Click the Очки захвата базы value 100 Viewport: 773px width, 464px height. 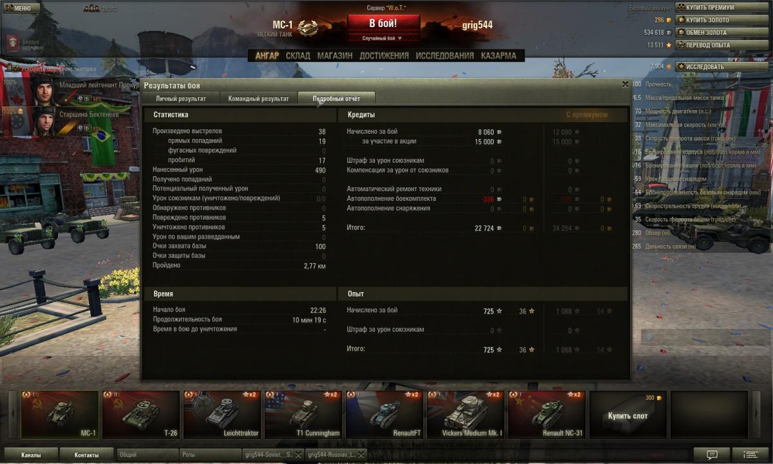click(320, 246)
